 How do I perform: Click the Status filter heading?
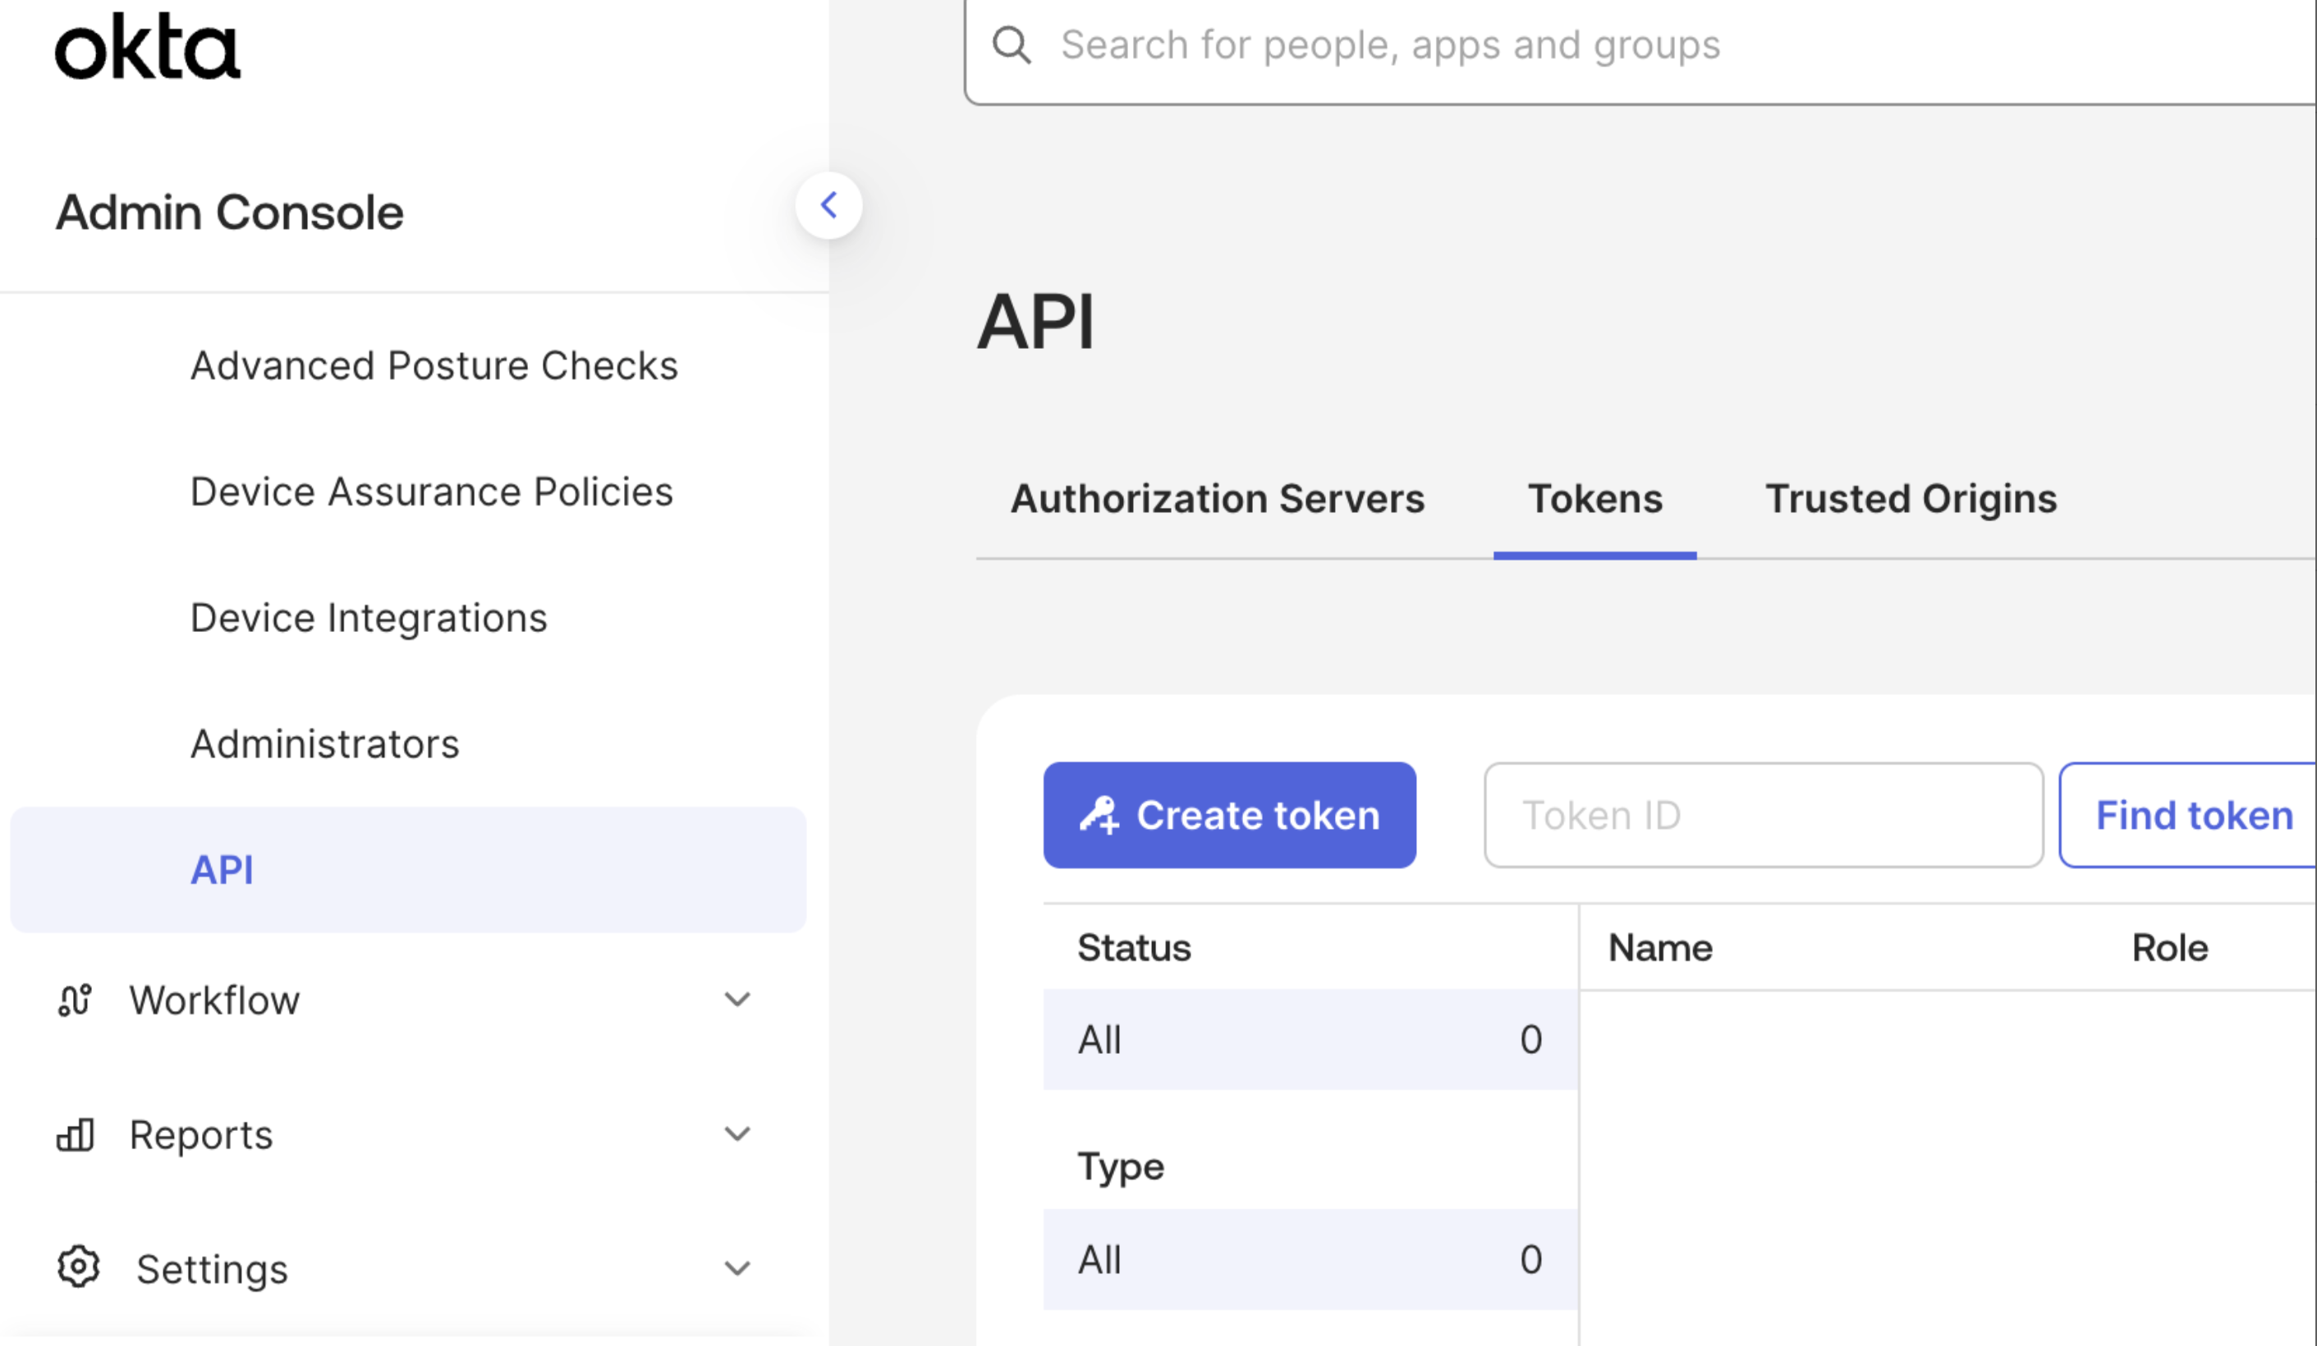1134,948
